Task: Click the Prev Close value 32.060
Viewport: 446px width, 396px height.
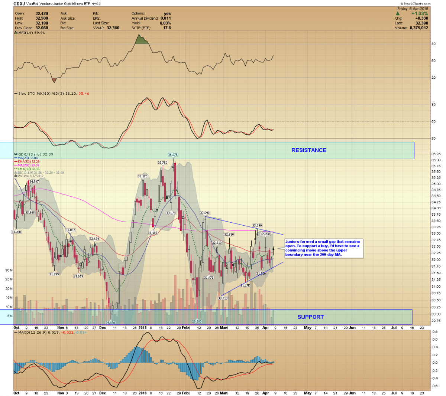Action: [42, 28]
